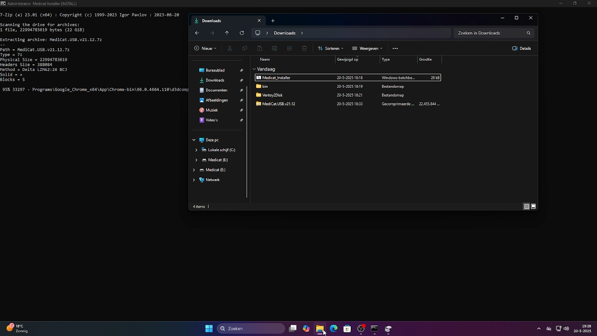Click the search magnifier in Explorer
This screenshot has height=336, width=597.
(528, 33)
